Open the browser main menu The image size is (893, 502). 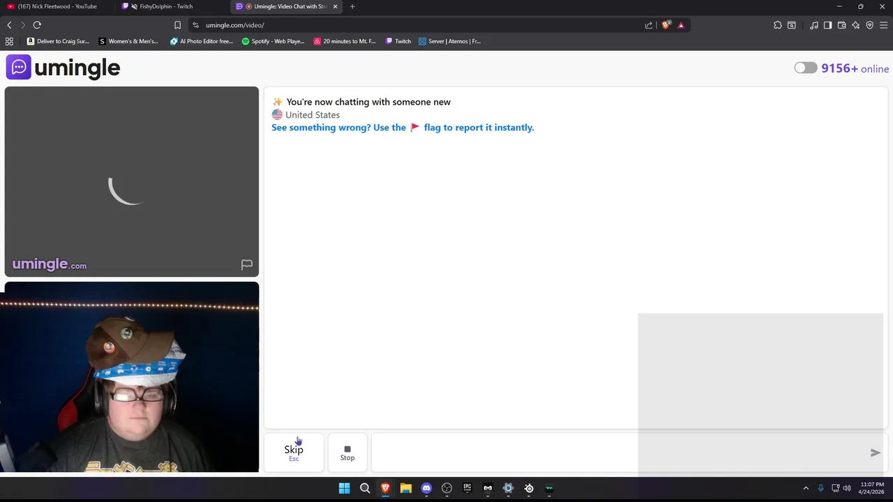pos(883,25)
